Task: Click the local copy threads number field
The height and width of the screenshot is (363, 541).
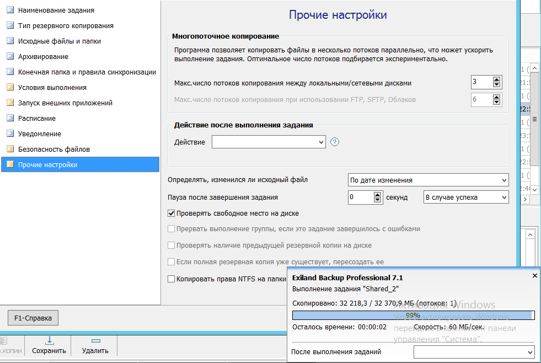Action: click(481, 82)
